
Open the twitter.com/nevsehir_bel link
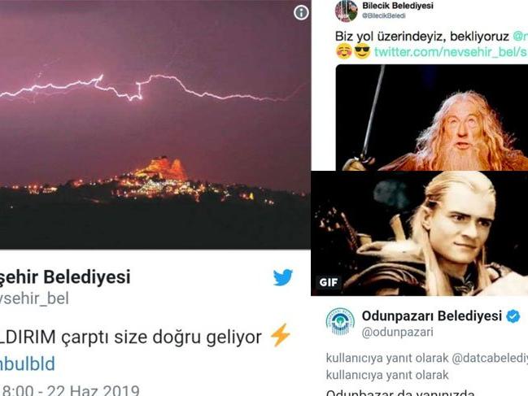[x=451, y=52]
